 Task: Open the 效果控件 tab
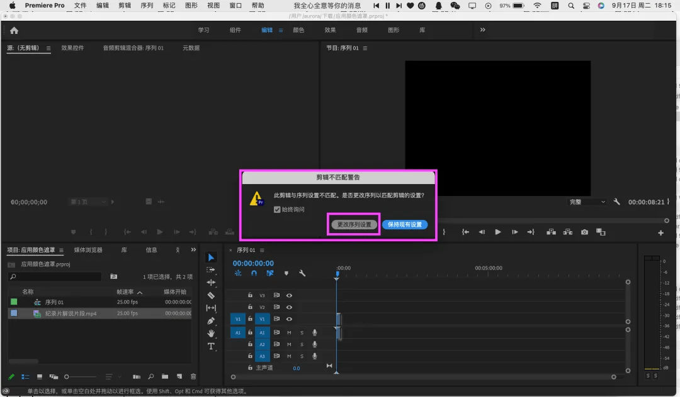pyautogui.click(x=72, y=48)
